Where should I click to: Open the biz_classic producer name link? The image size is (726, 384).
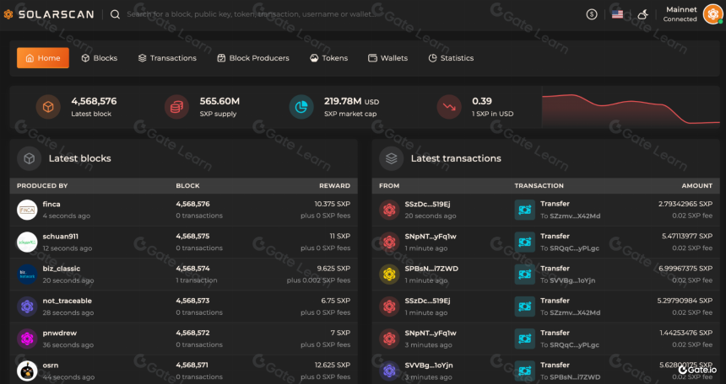[x=62, y=269]
